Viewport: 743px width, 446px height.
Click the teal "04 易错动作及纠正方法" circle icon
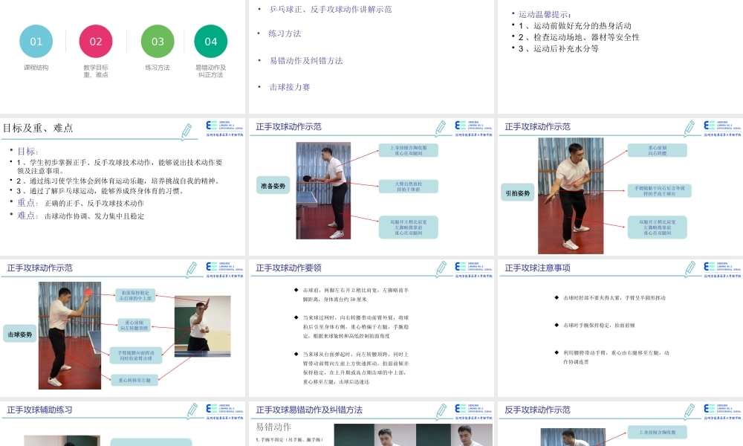pyautogui.click(x=210, y=42)
